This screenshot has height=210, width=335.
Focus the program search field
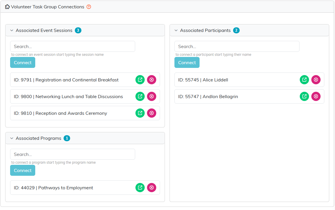click(x=73, y=154)
